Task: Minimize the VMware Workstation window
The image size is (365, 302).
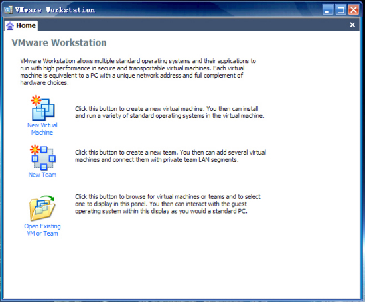Action: coord(328,10)
